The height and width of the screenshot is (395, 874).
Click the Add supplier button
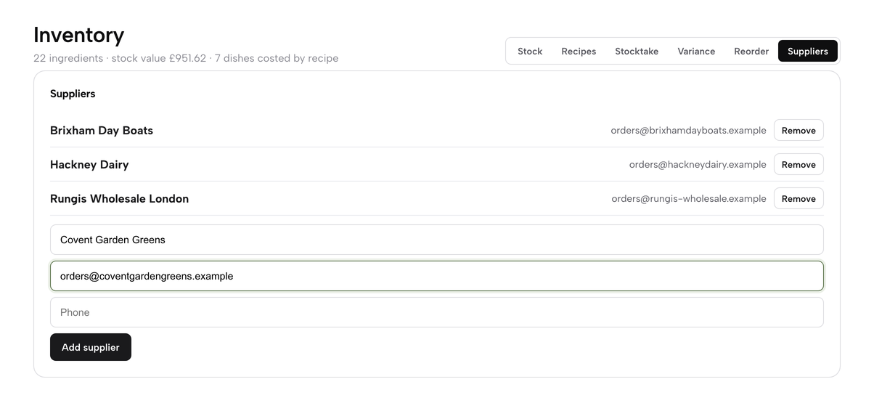91,347
